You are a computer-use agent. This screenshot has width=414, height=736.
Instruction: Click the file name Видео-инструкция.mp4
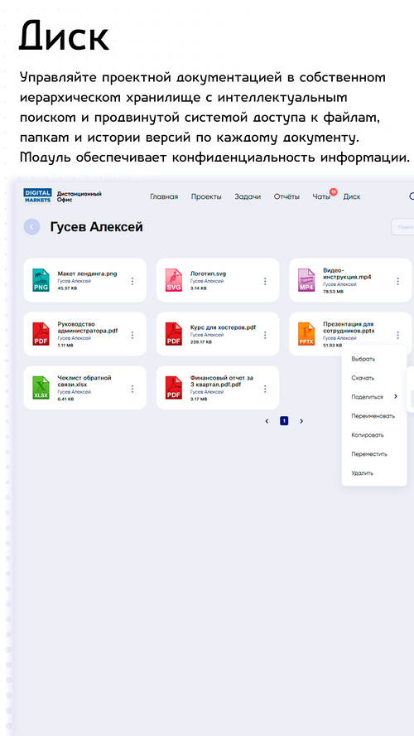tap(348, 274)
